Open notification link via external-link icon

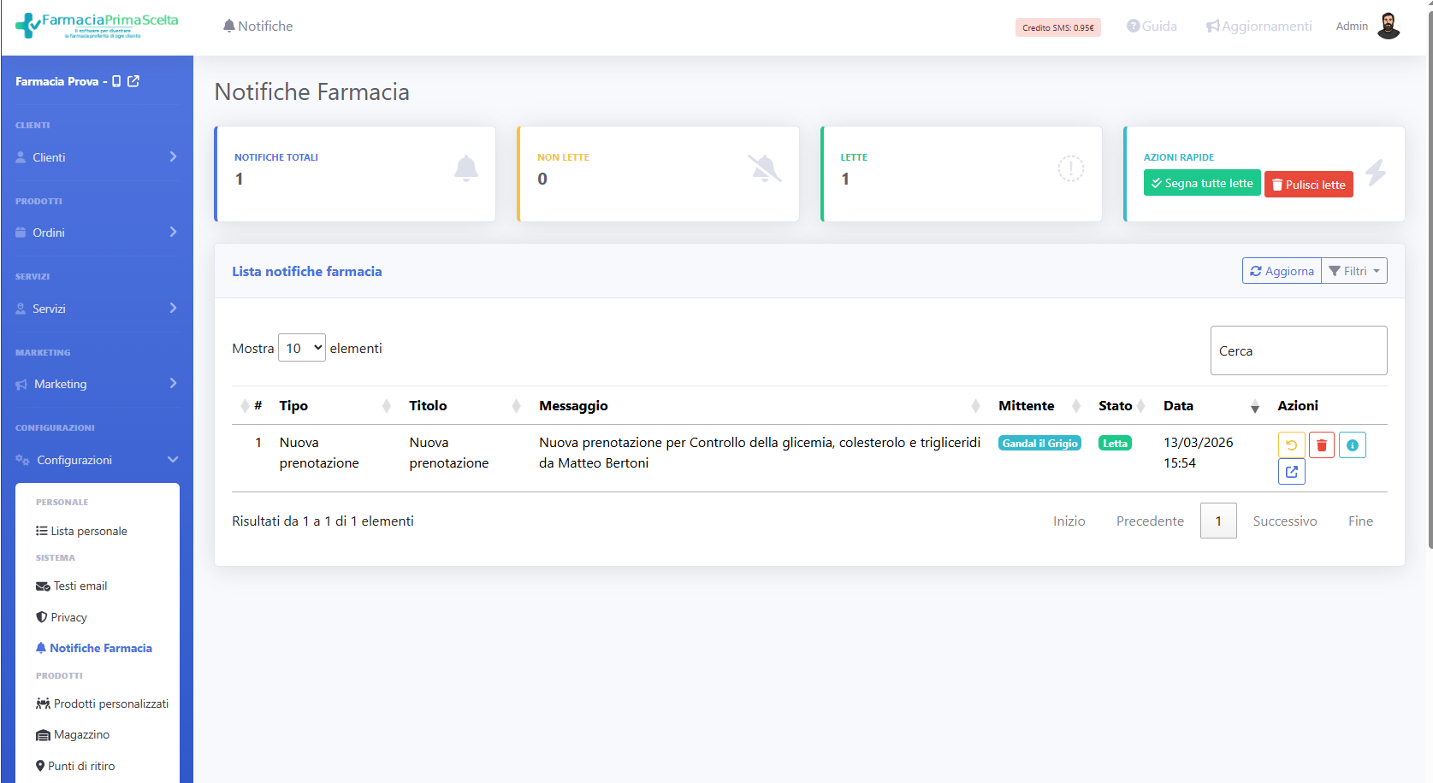click(x=1291, y=472)
